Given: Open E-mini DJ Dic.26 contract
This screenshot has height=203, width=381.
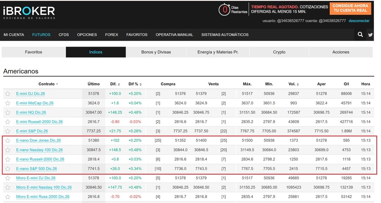Looking at the screenshot, I should tap(30, 94).
